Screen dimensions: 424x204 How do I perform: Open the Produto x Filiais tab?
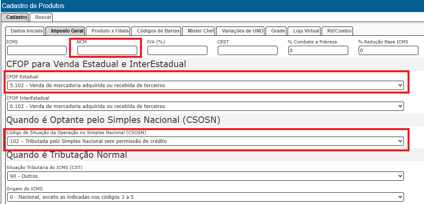point(110,31)
